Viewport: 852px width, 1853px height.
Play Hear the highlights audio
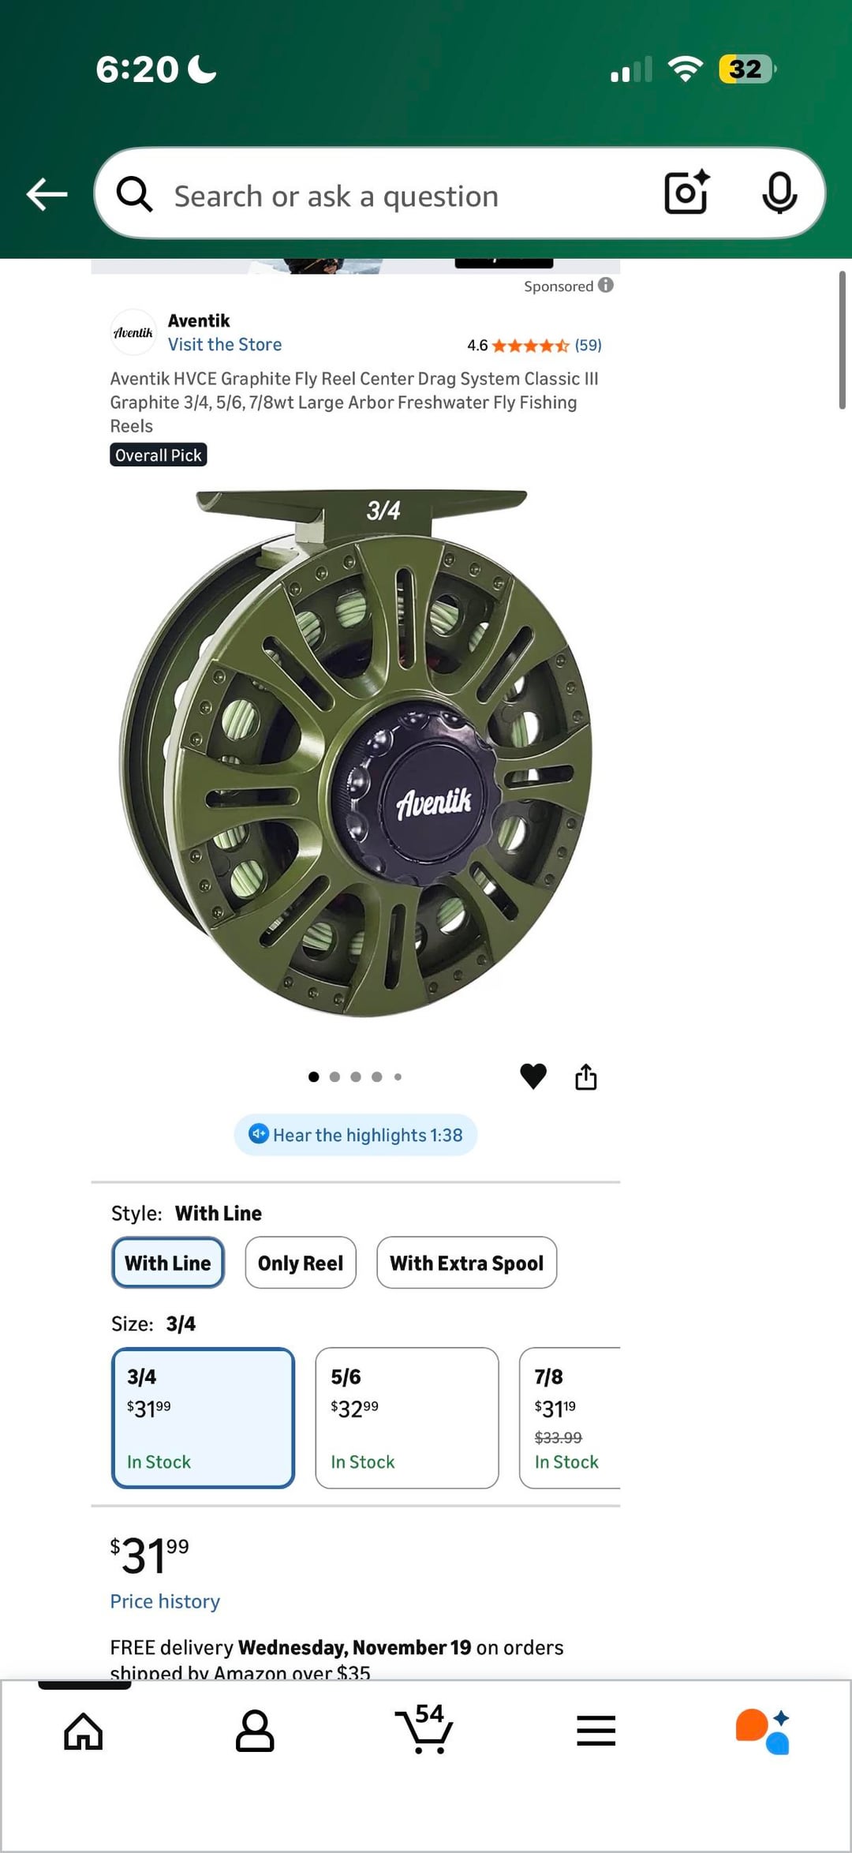point(356,1135)
